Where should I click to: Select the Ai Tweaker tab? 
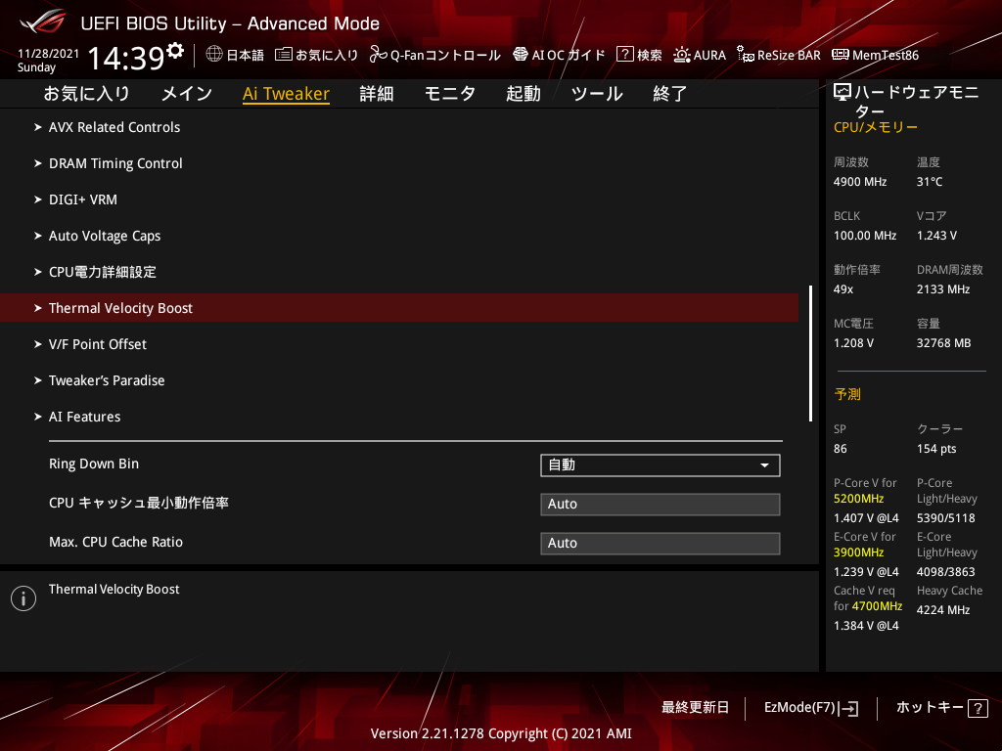click(286, 94)
